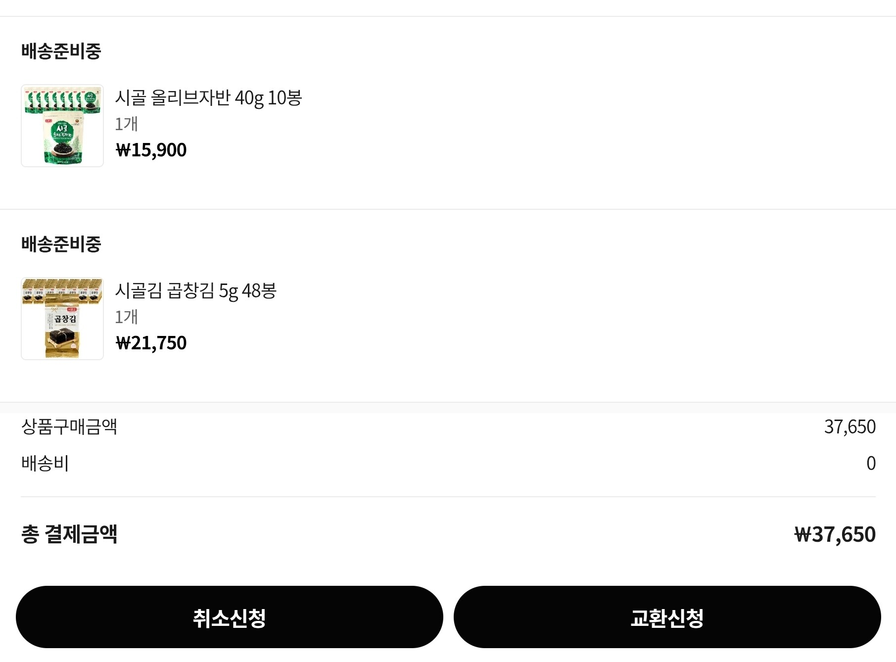Click the 취소신청 button
The width and height of the screenshot is (896, 662).
(x=229, y=617)
